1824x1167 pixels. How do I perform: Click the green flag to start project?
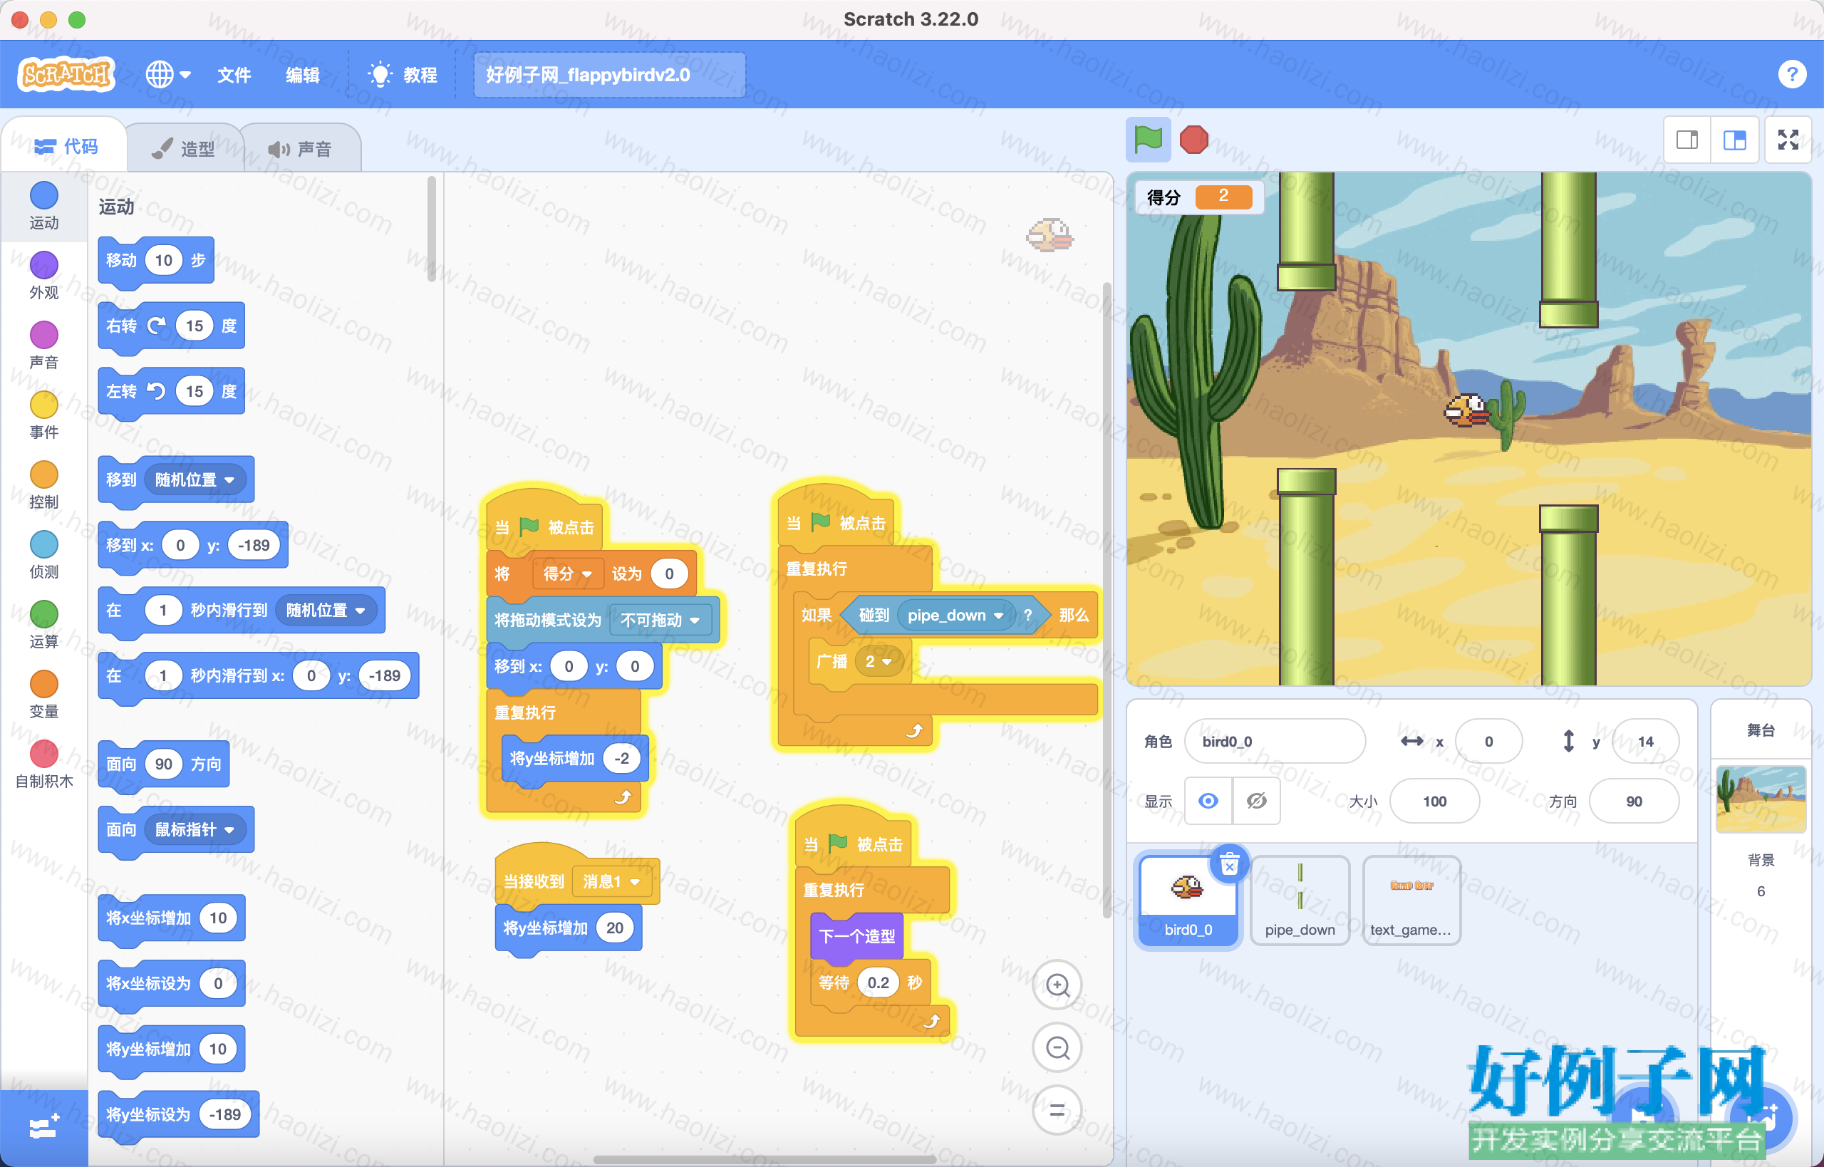point(1148,140)
